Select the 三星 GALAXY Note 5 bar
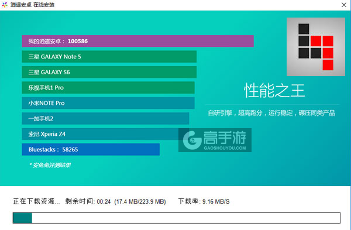351x230 pixels. (109, 57)
